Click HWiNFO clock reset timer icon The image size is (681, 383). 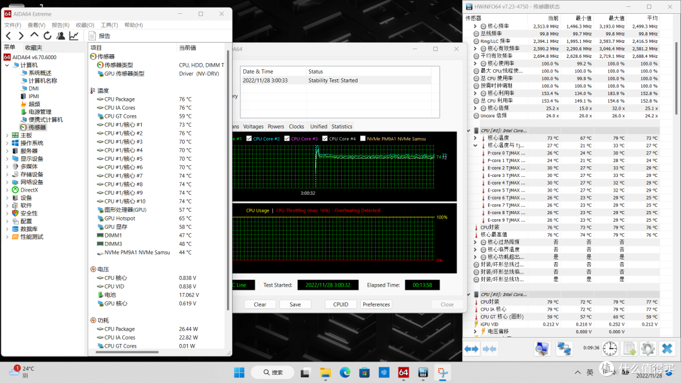[x=610, y=348]
